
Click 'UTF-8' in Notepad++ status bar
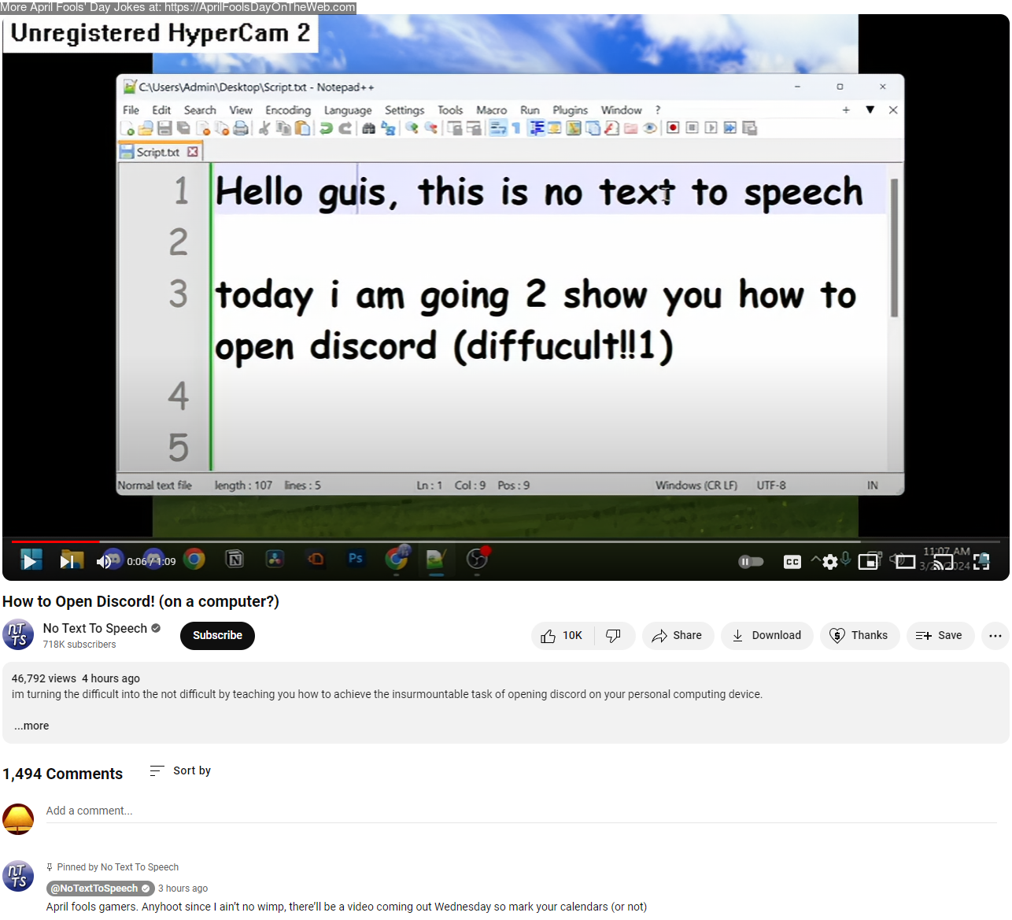[771, 486]
